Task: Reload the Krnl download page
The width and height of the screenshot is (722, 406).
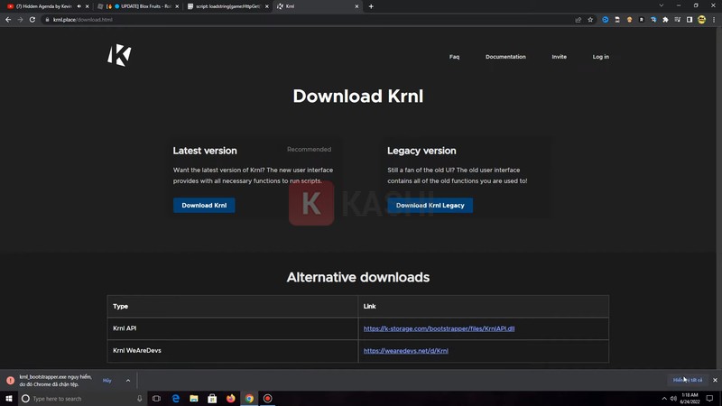Action: pyautogui.click(x=32, y=20)
